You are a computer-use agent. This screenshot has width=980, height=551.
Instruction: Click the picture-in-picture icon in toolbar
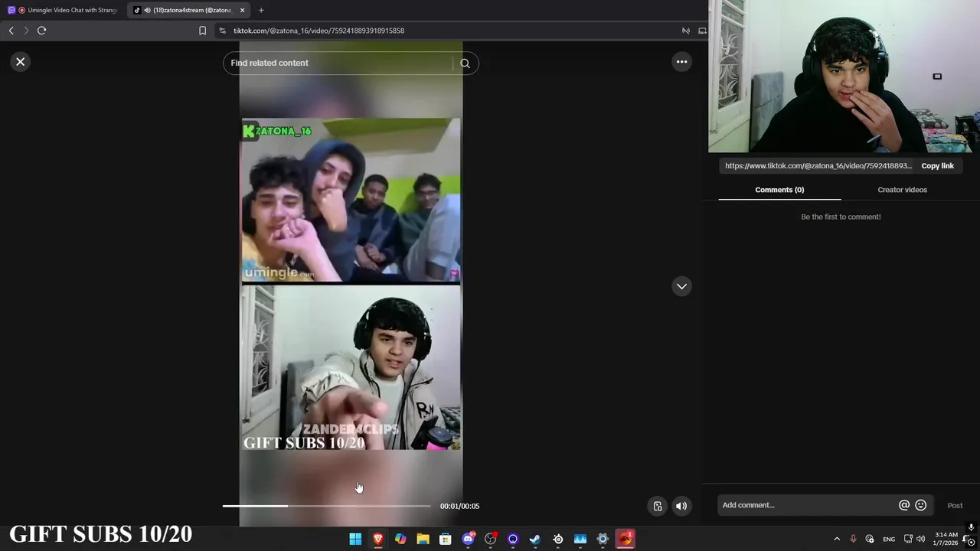(702, 31)
